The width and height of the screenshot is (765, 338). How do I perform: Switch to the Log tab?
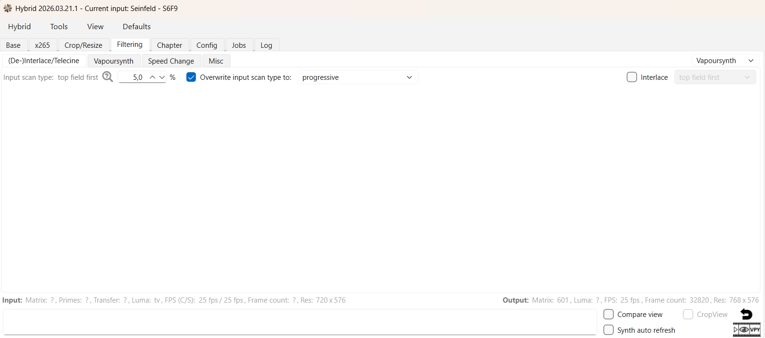click(266, 45)
